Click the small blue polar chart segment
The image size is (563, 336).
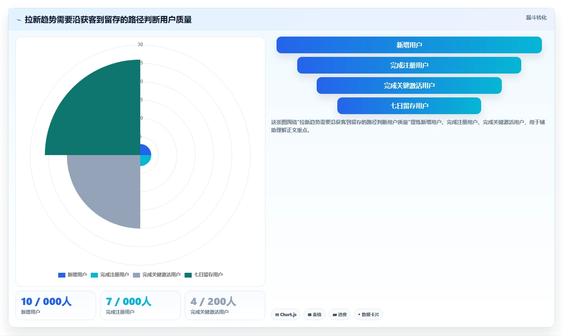point(144,151)
